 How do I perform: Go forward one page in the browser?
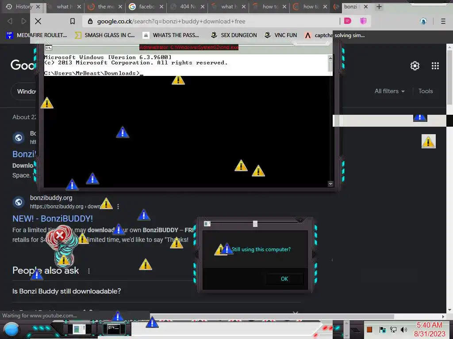pyautogui.click(x=24, y=21)
